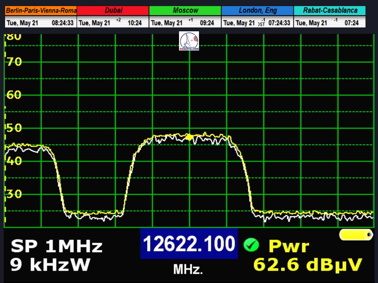Click the Pwr measurement label
This screenshot has height=283, width=378.
(289, 246)
